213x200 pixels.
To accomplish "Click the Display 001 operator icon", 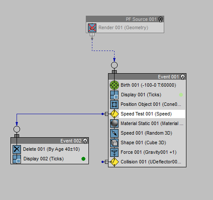I will [x=114, y=95].
